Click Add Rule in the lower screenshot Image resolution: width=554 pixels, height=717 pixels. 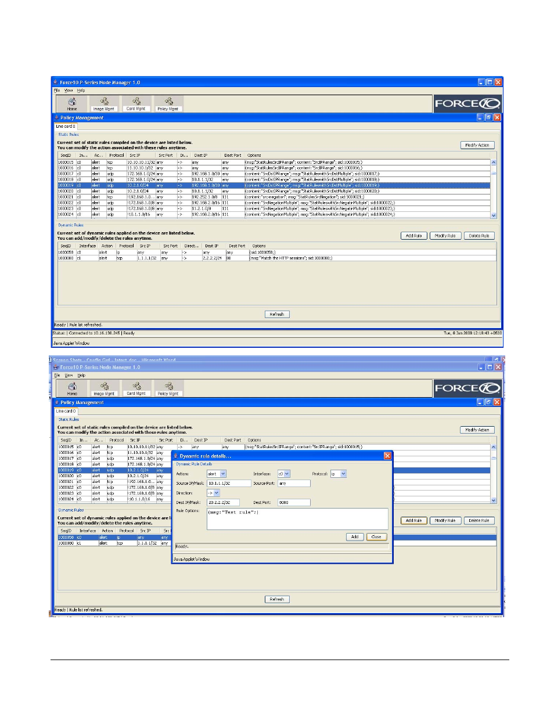[x=413, y=521]
